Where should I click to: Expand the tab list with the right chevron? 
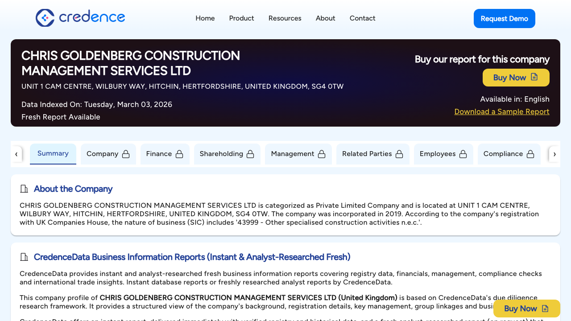[x=554, y=154]
